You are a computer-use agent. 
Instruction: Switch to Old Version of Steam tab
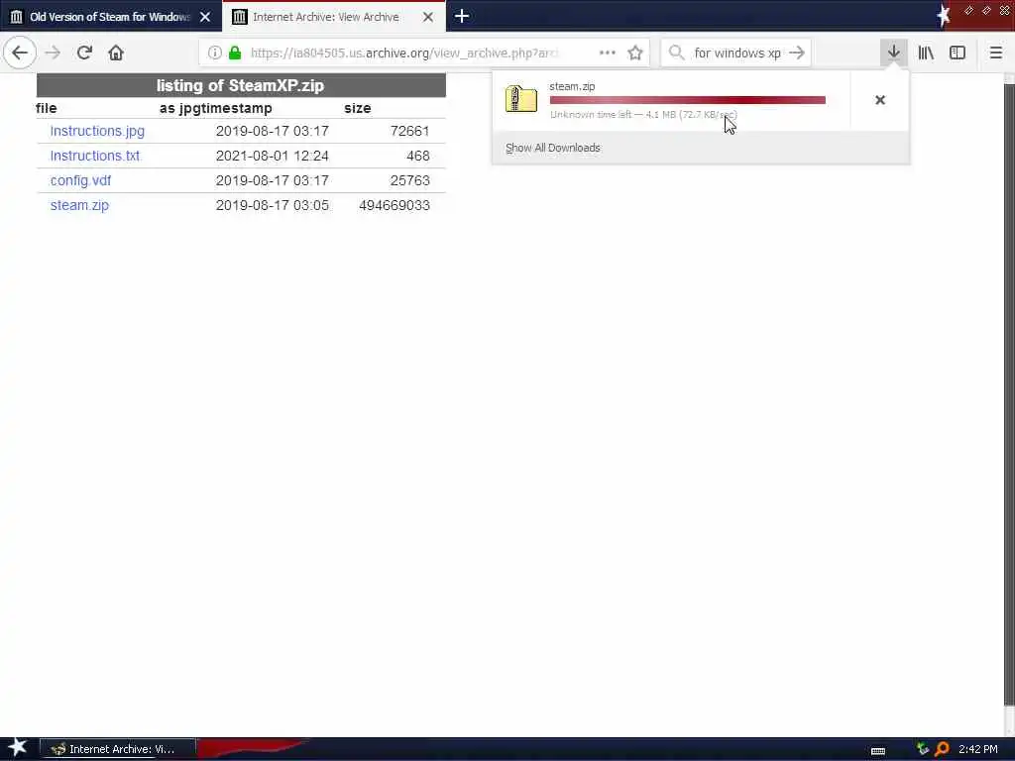111,17
